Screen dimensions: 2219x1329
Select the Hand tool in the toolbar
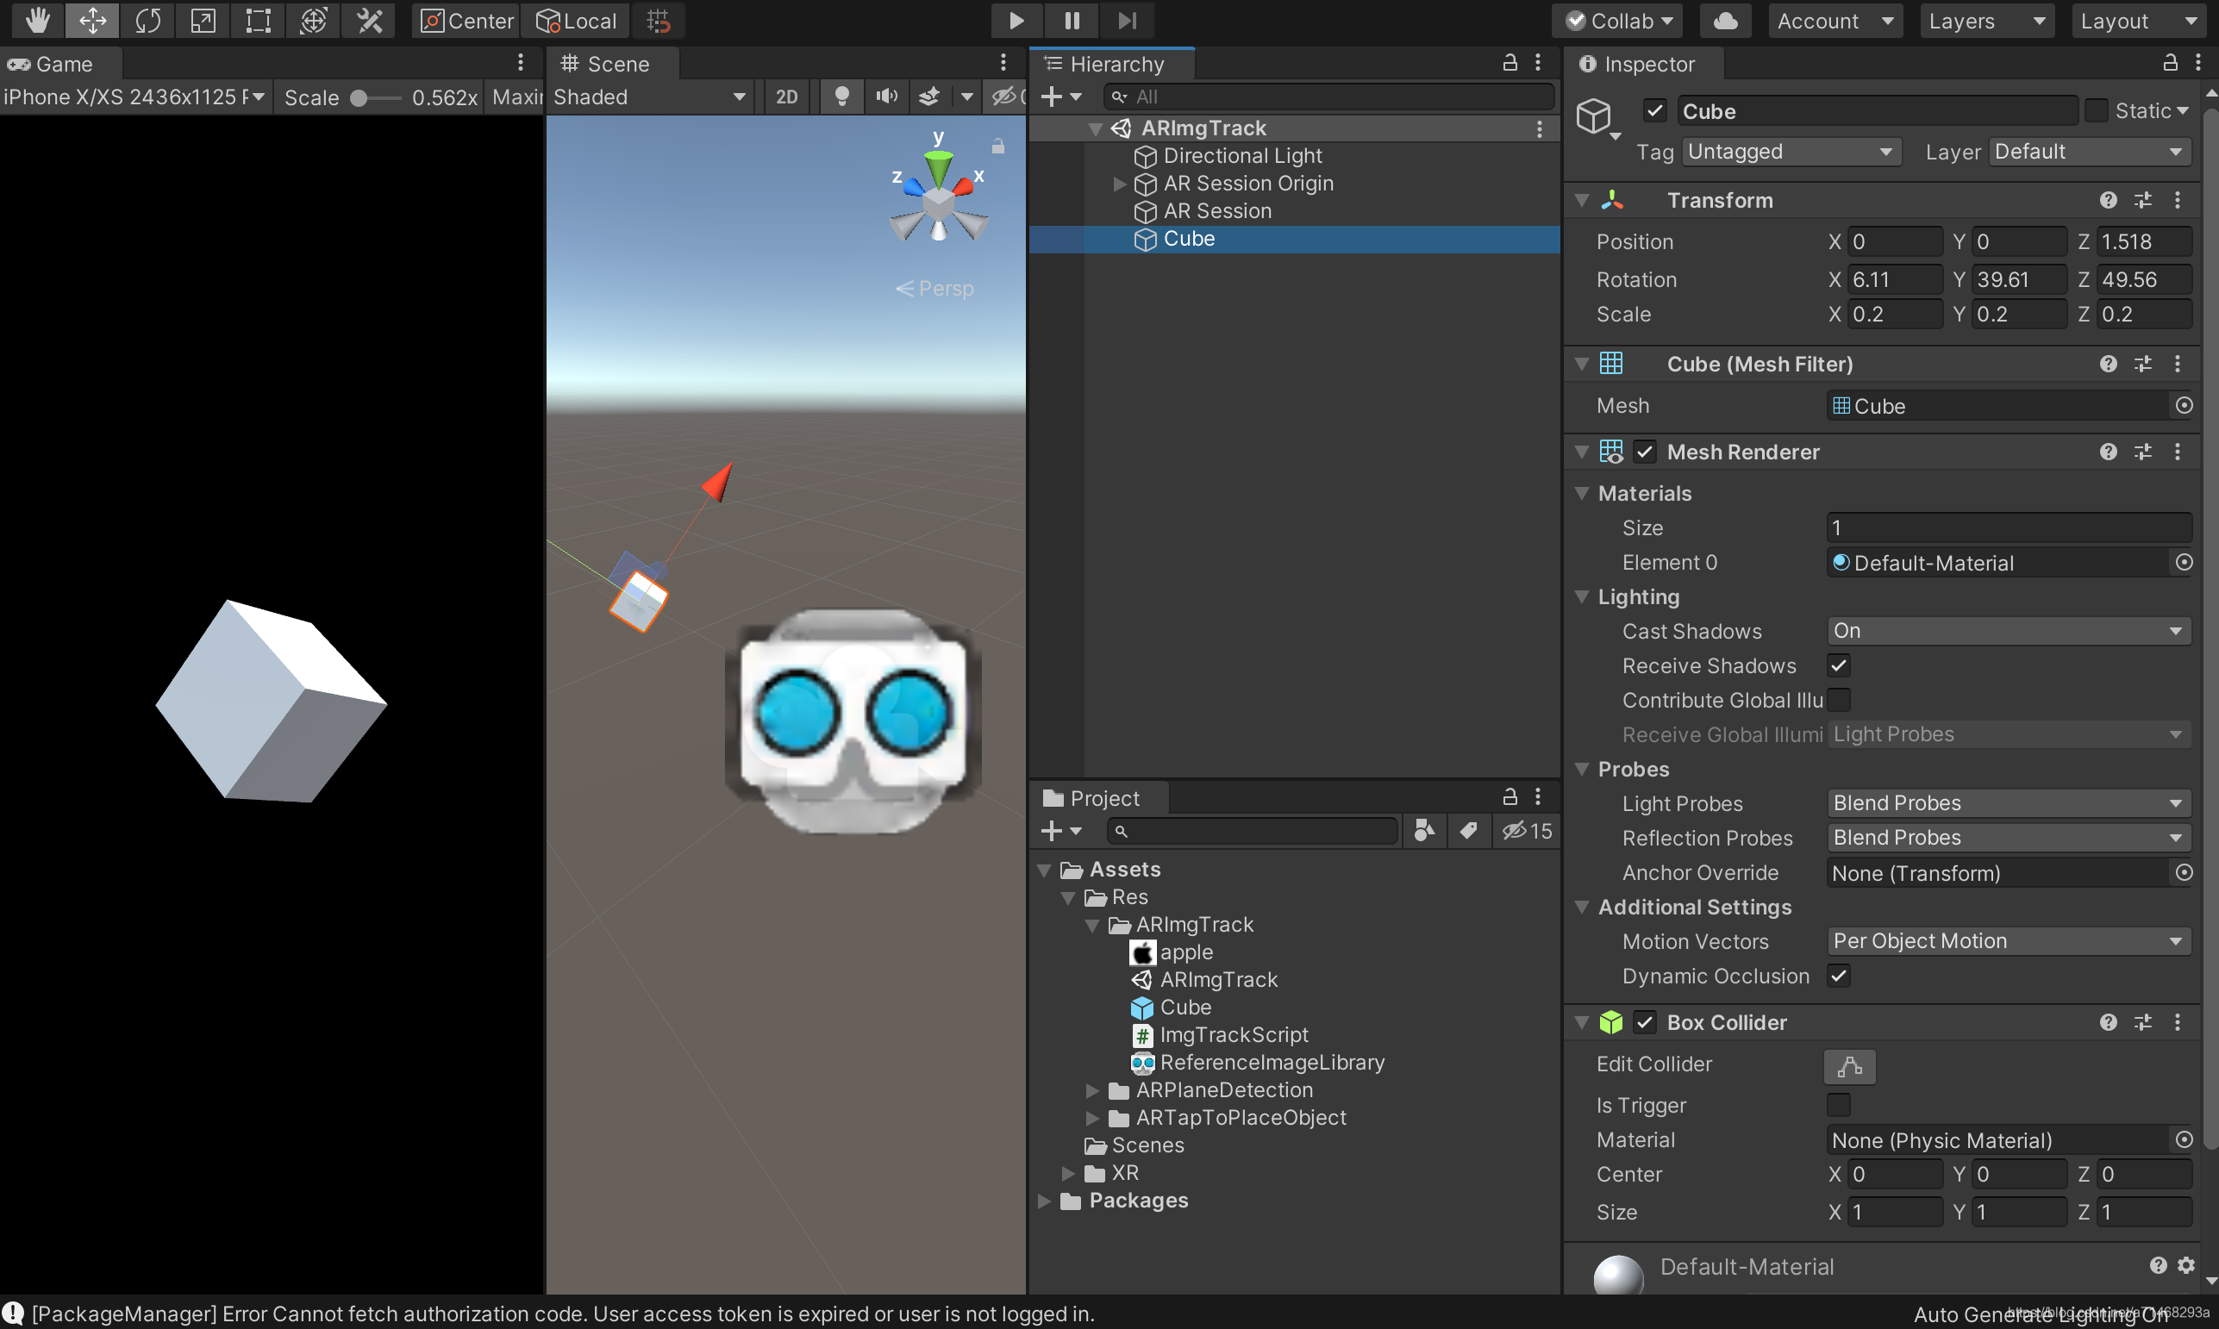click(37, 20)
